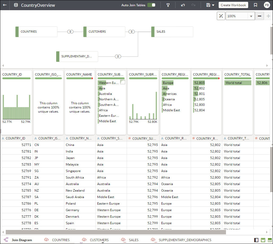Click the save icon
The image size is (273, 244).
[208, 5]
